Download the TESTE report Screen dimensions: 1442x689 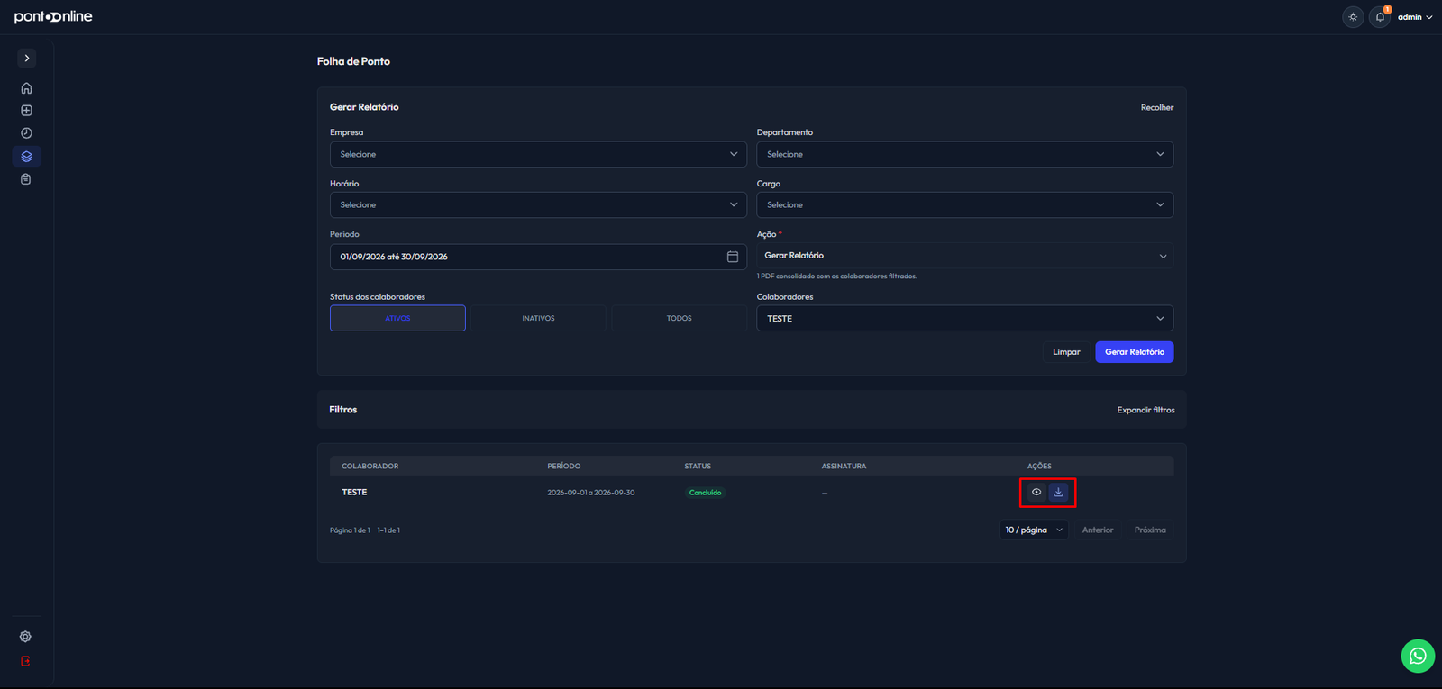point(1059,493)
